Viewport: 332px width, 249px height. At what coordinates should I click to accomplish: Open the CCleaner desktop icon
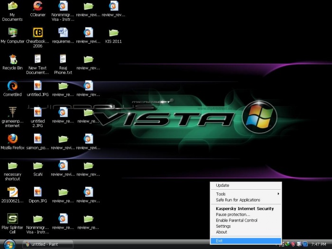pyautogui.click(x=37, y=7)
